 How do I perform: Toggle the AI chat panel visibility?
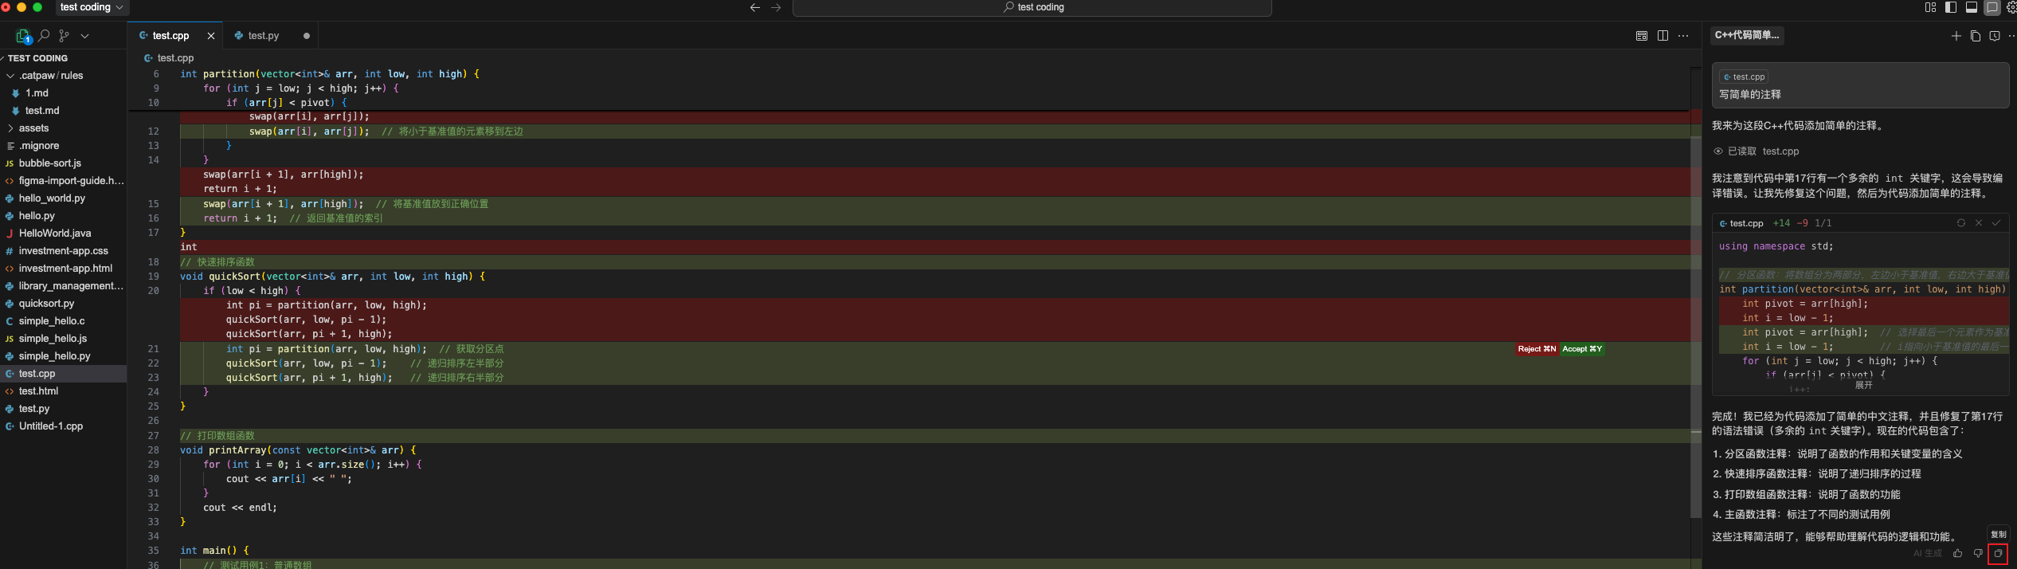tap(1992, 7)
